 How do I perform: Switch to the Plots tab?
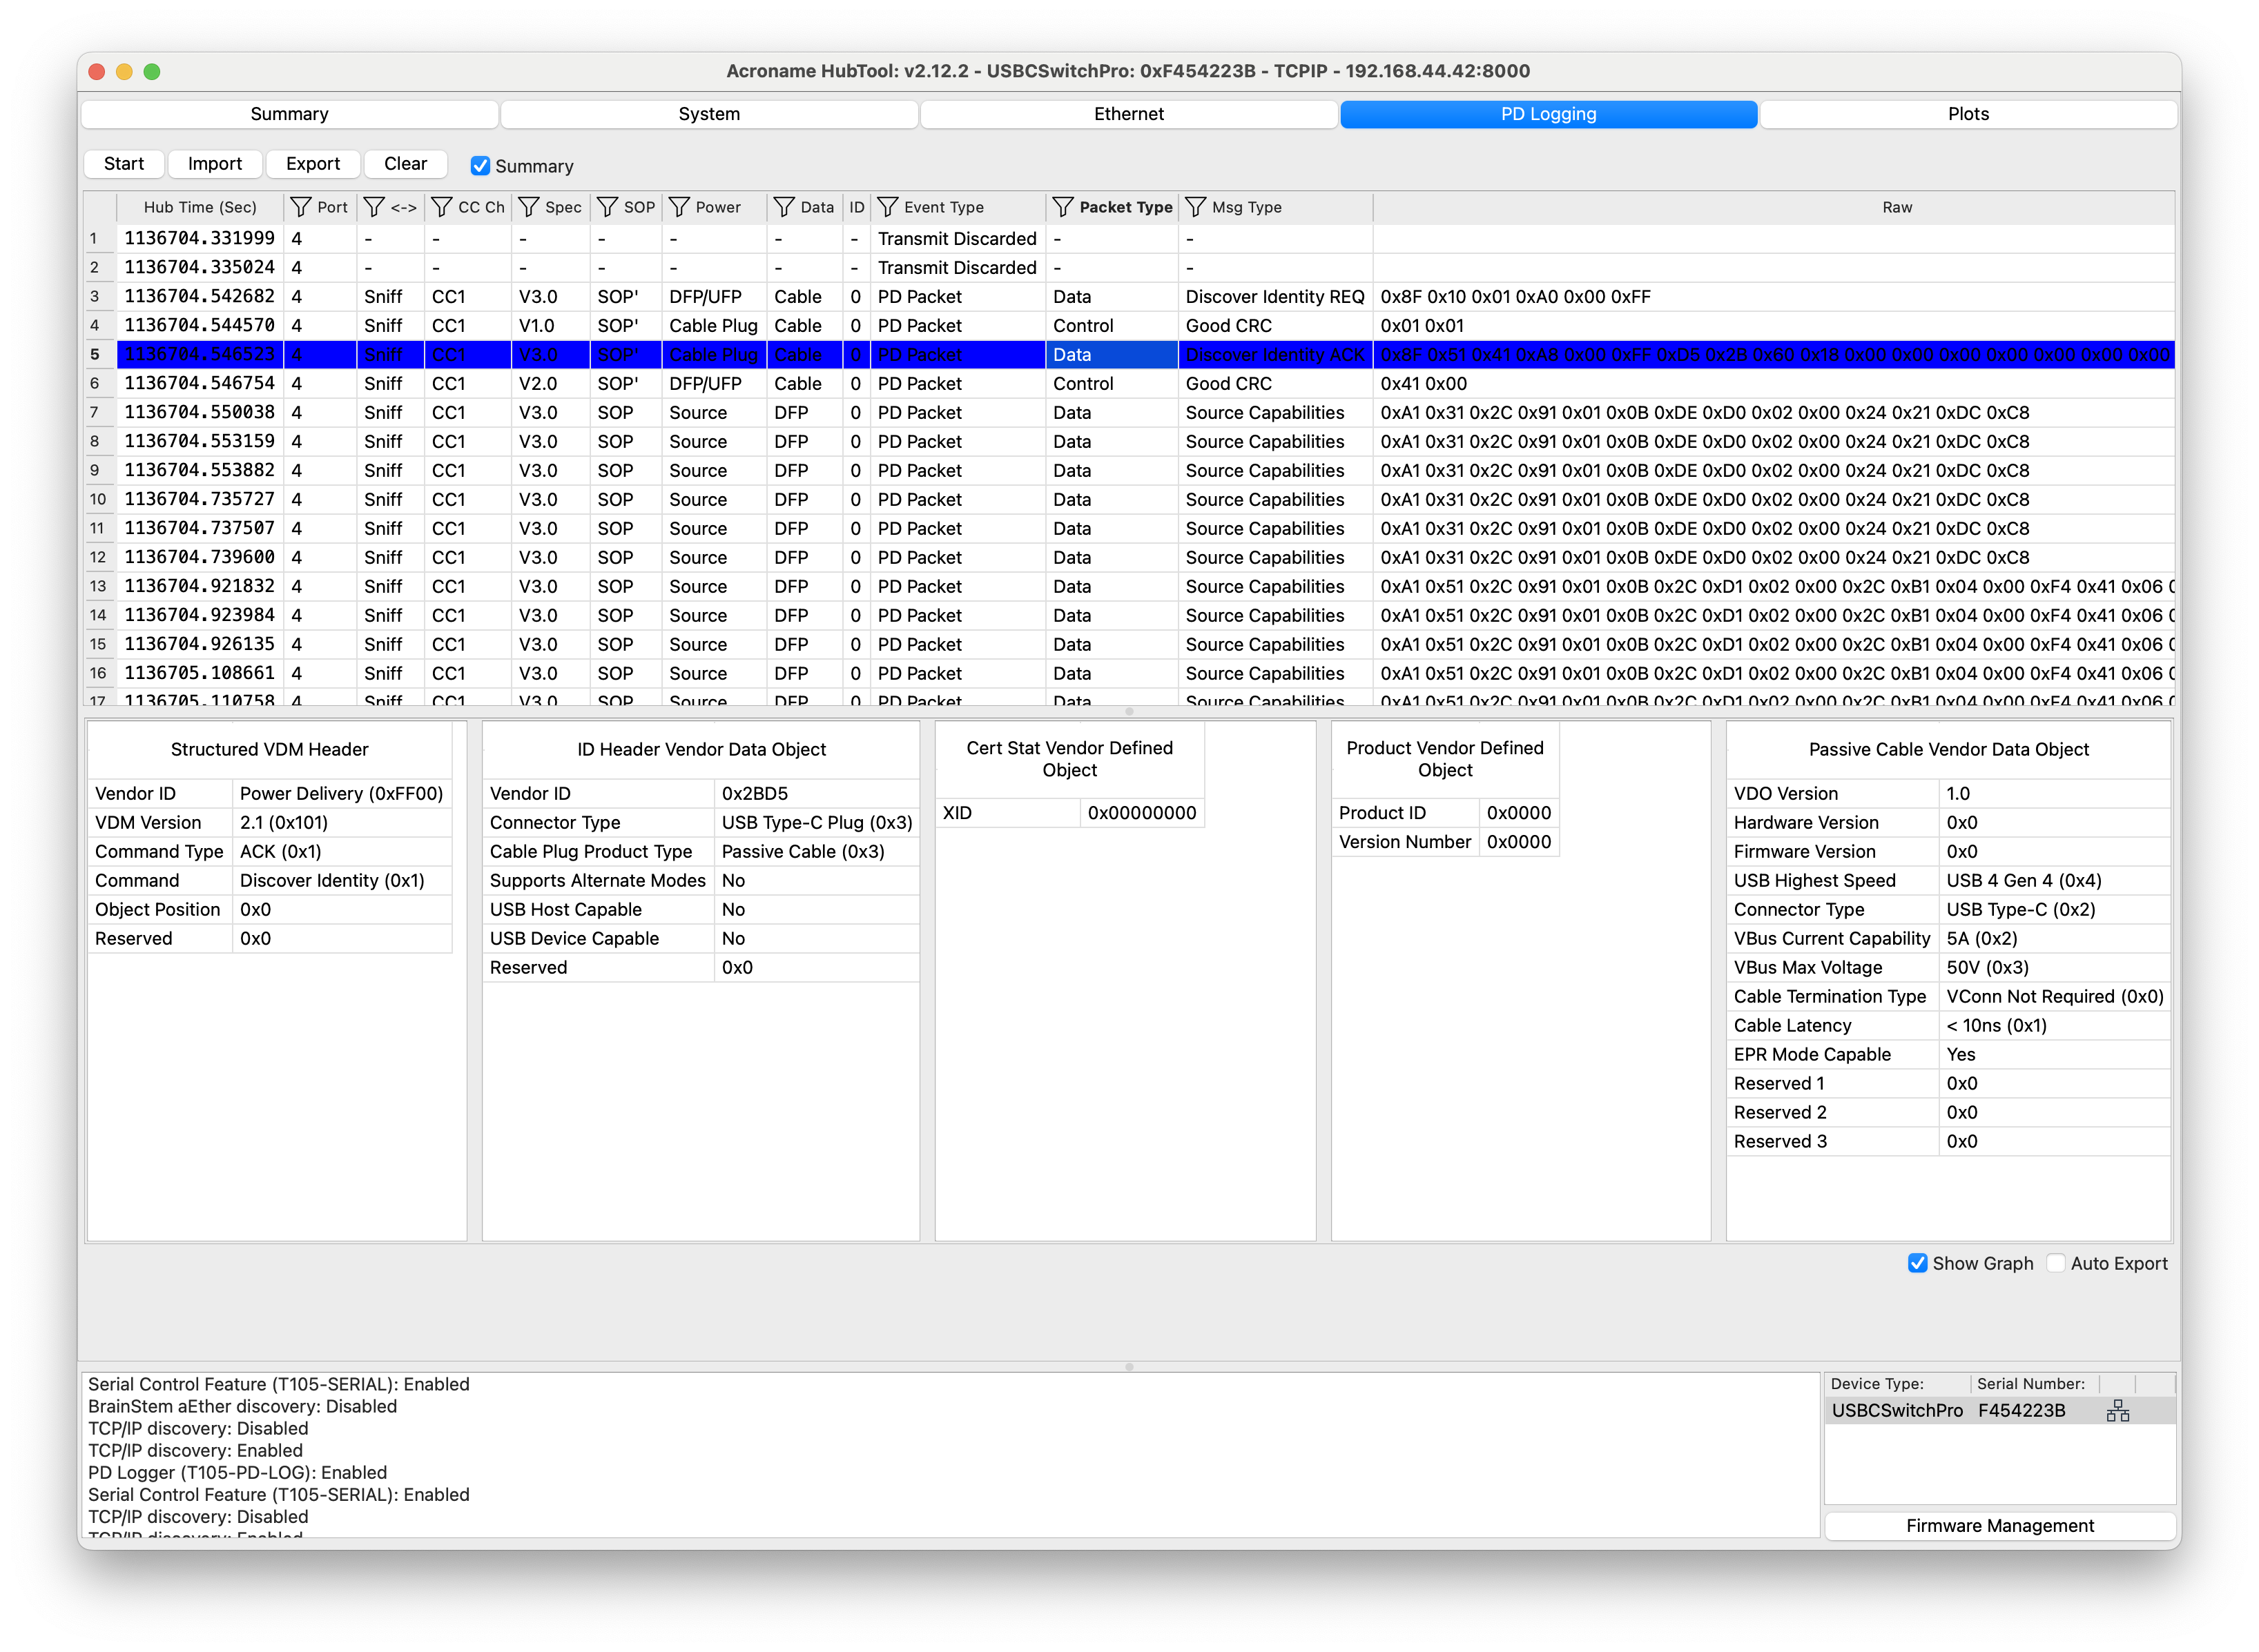point(1967,114)
